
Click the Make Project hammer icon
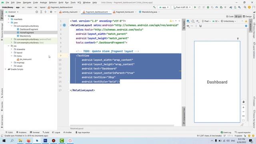pos(154,7)
